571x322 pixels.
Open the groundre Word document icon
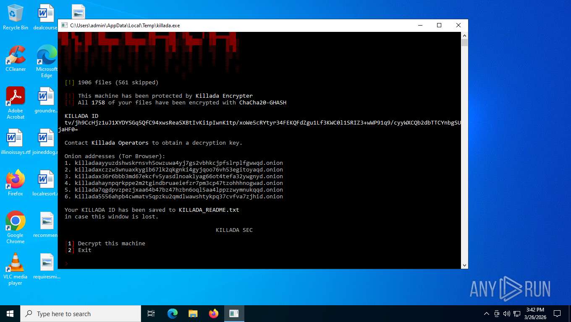coord(45,100)
